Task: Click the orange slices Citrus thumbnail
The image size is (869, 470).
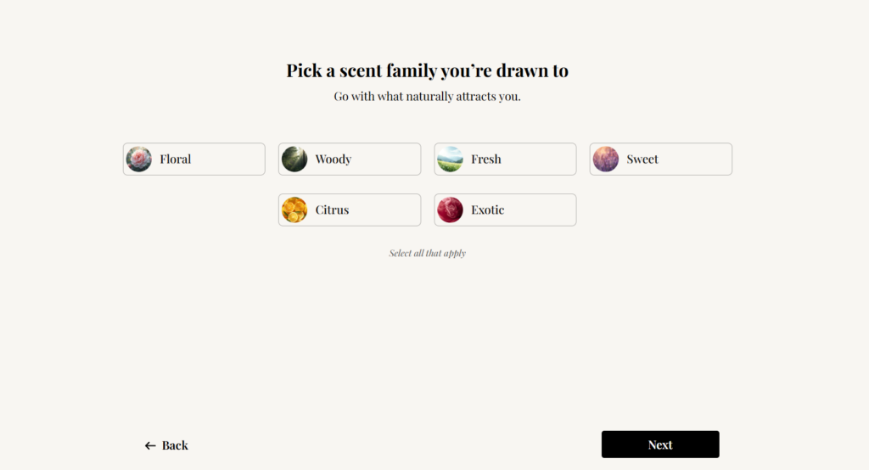Action: coord(294,210)
